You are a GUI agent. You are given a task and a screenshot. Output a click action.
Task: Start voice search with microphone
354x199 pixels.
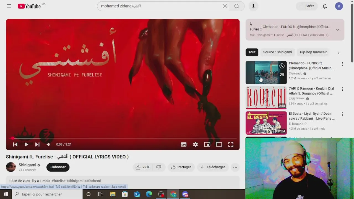tap(253, 6)
